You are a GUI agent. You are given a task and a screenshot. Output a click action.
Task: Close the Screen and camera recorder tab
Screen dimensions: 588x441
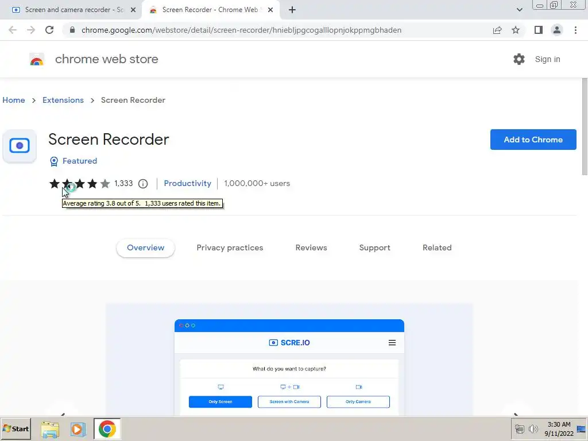[133, 10]
